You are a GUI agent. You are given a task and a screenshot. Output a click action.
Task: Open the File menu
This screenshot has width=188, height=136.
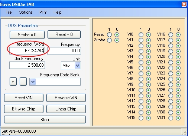point(9,12)
